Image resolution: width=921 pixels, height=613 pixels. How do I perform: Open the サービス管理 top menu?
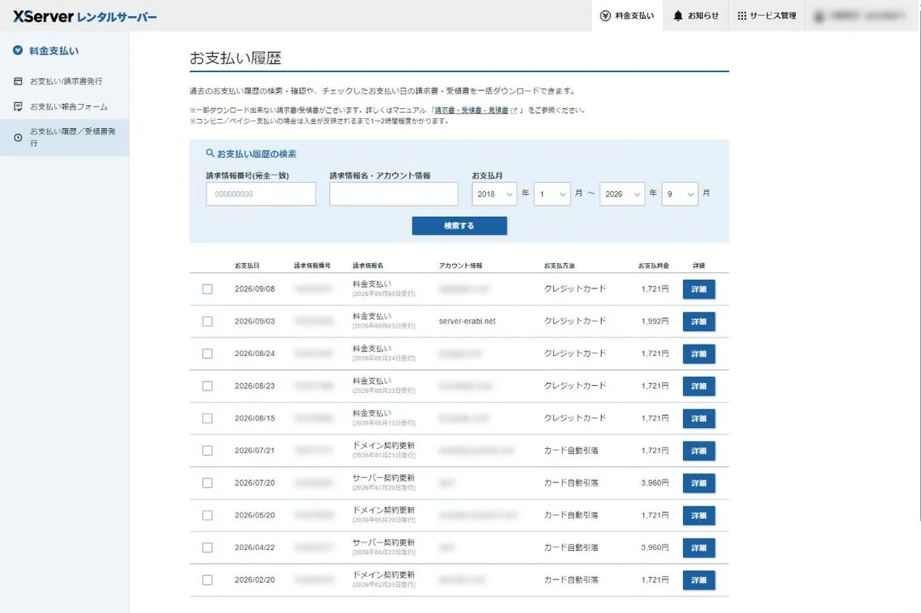767,15
